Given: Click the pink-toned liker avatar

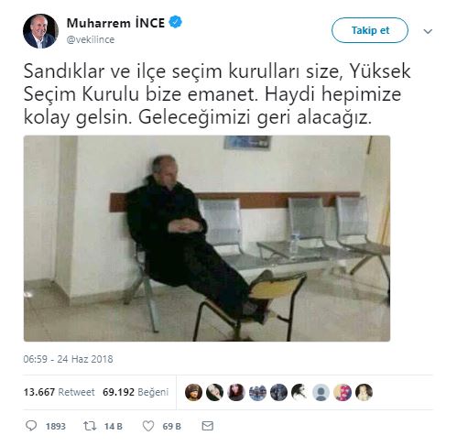Looking at the screenshot, I should (343, 392).
